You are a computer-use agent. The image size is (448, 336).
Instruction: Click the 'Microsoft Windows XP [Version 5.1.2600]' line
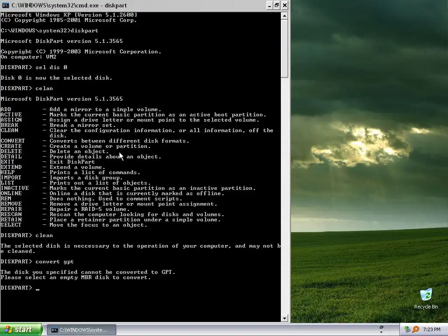[69, 15]
